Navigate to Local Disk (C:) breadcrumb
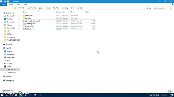174x97 pixels. [x=32, y=8]
